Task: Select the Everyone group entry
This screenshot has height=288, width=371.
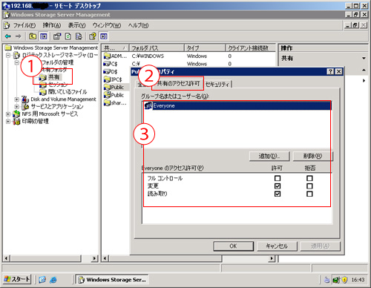Action: pos(237,105)
